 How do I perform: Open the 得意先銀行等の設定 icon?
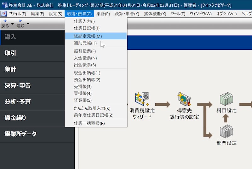[184, 99]
